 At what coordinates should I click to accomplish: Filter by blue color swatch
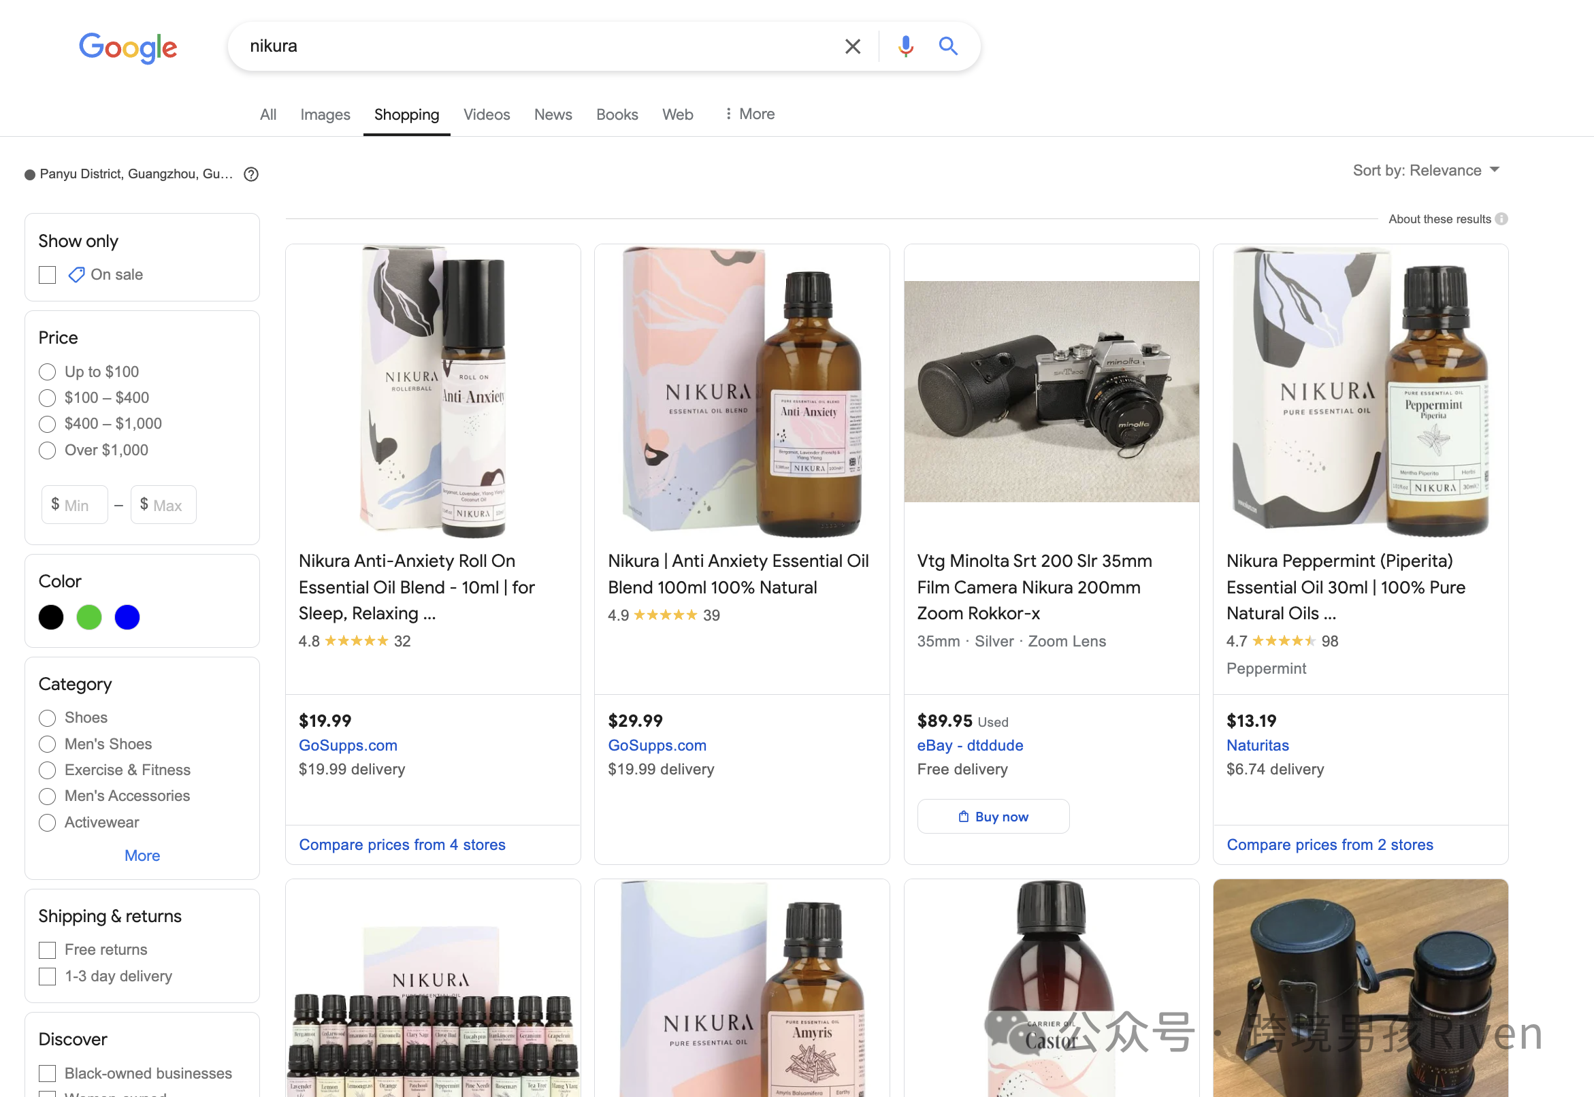click(x=127, y=617)
